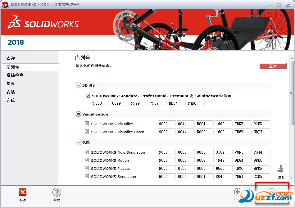Focus the serial field containing NB8W
This screenshot has width=295, height=208.
tap(177, 103)
